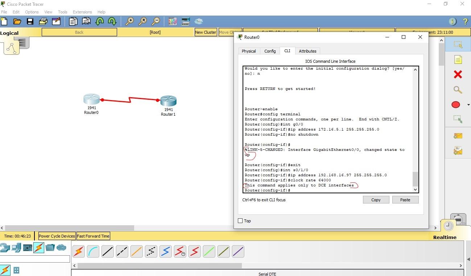
Task: Expand the shape tool dropdown arrow
Action: coord(468,105)
